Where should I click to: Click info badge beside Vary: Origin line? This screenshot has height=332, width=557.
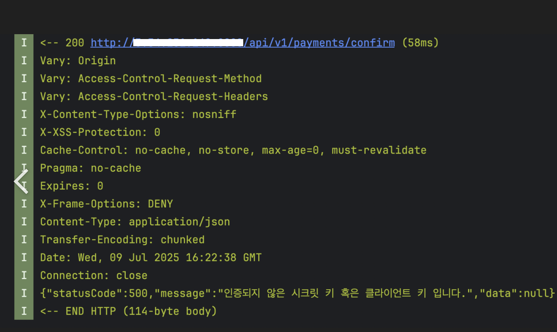tap(24, 61)
